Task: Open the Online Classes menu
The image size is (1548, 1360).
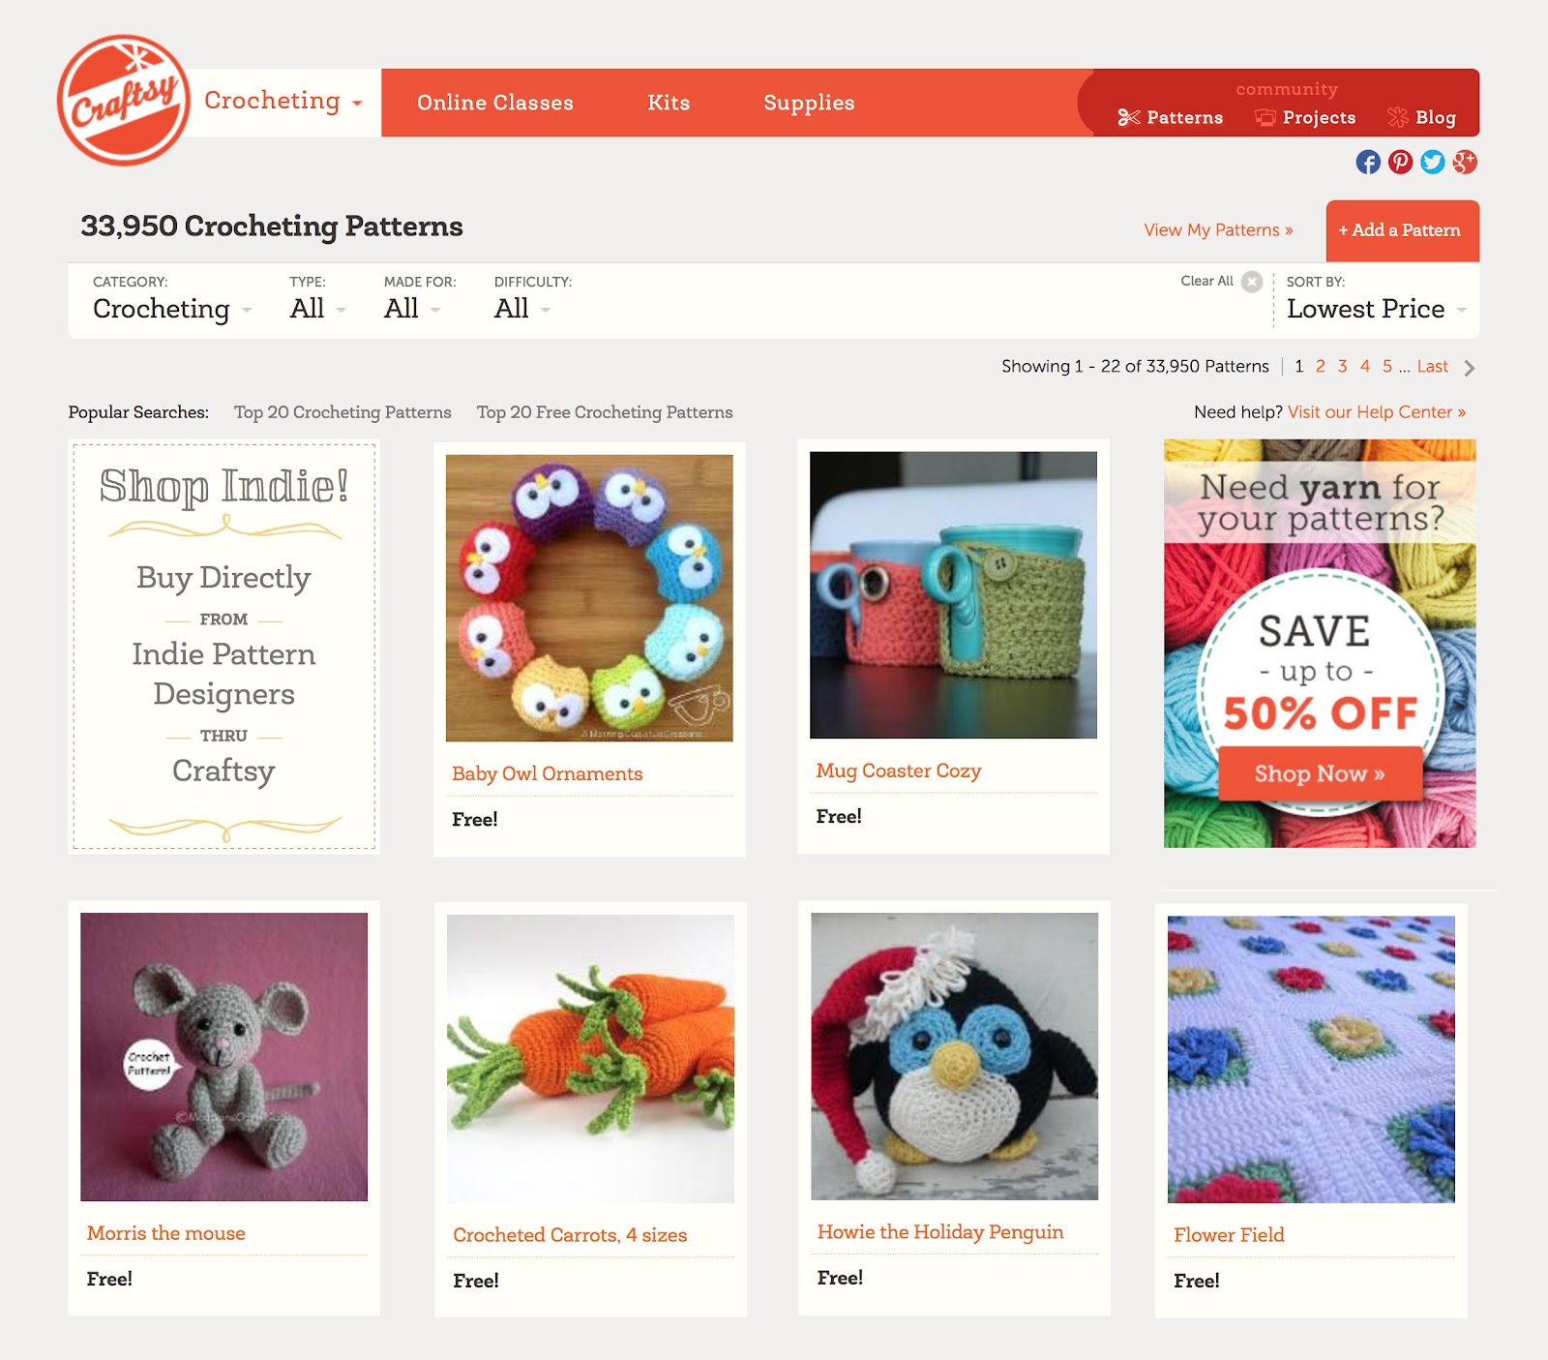Action: 495,103
